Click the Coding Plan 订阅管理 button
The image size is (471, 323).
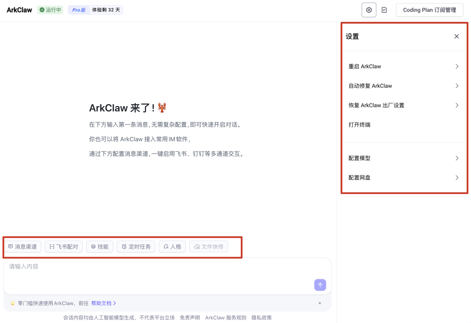point(429,10)
